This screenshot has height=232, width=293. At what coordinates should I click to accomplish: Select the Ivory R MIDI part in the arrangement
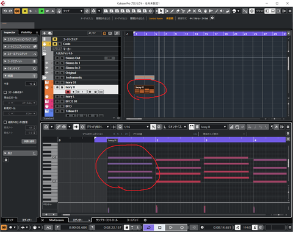tap(145, 90)
